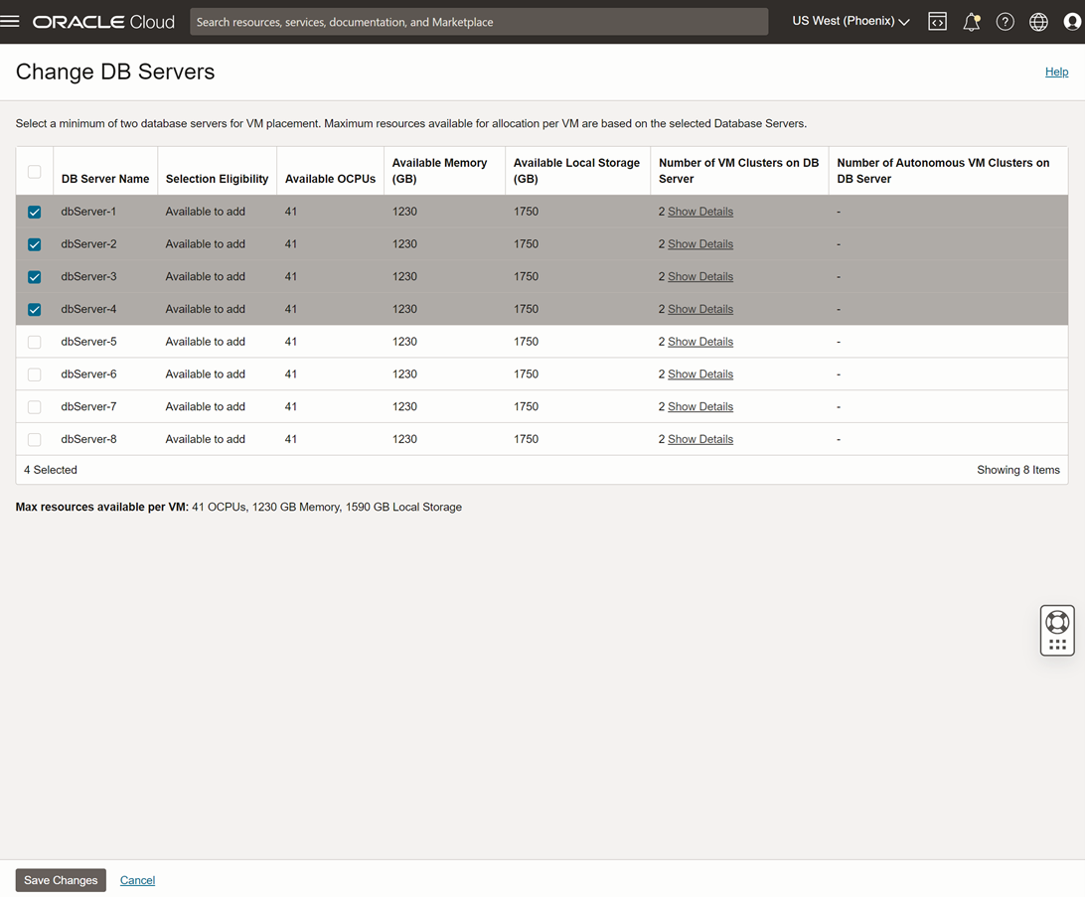Click the search resources input field
The width and height of the screenshot is (1085, 897).
coord(478,22)
